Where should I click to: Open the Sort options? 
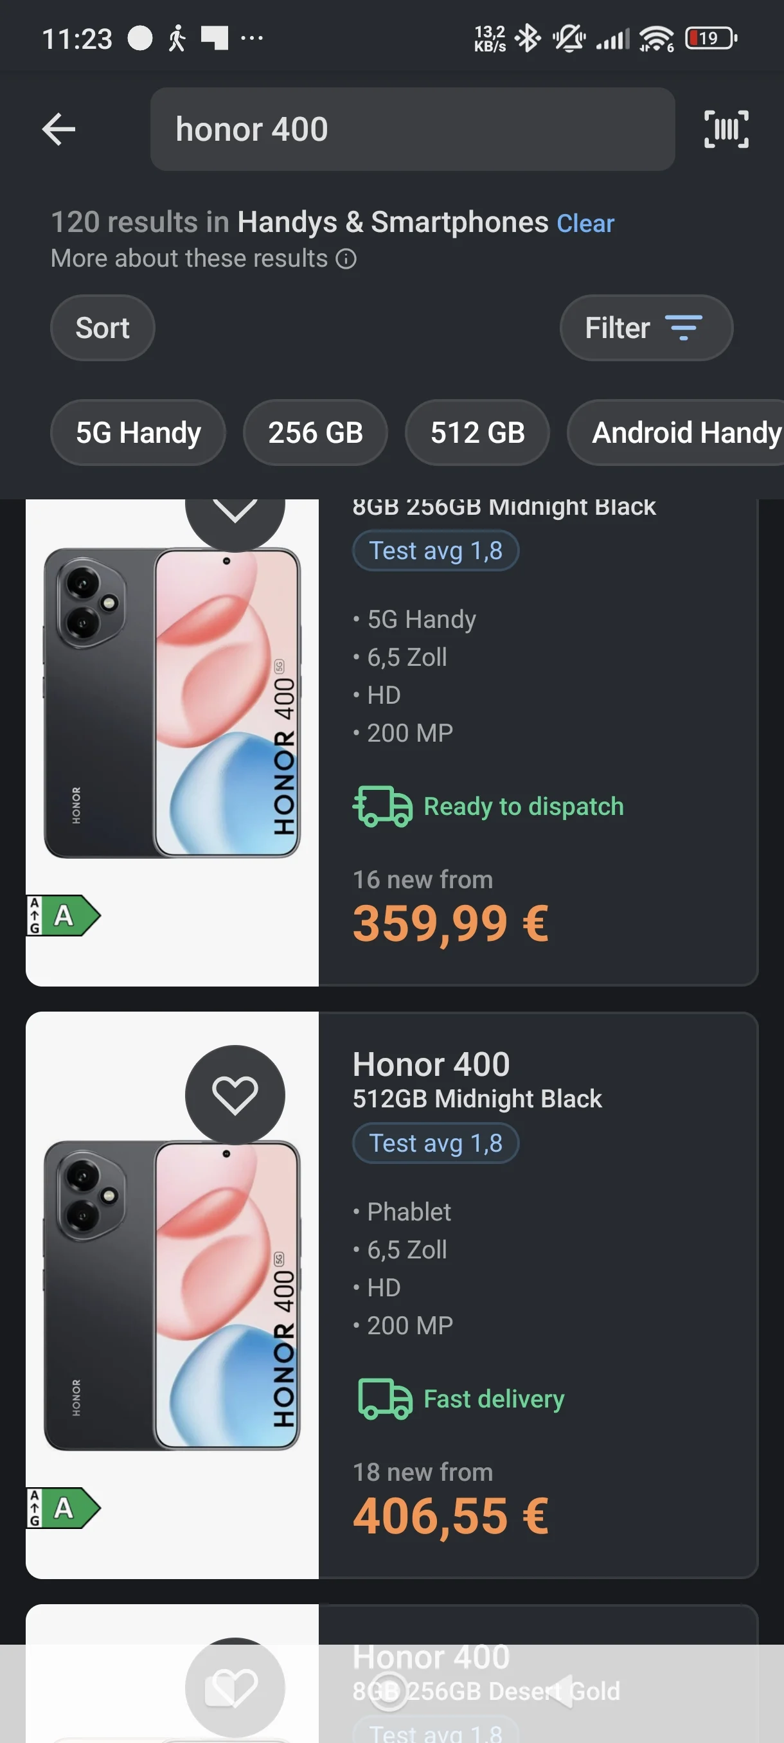tap(102, 328)
